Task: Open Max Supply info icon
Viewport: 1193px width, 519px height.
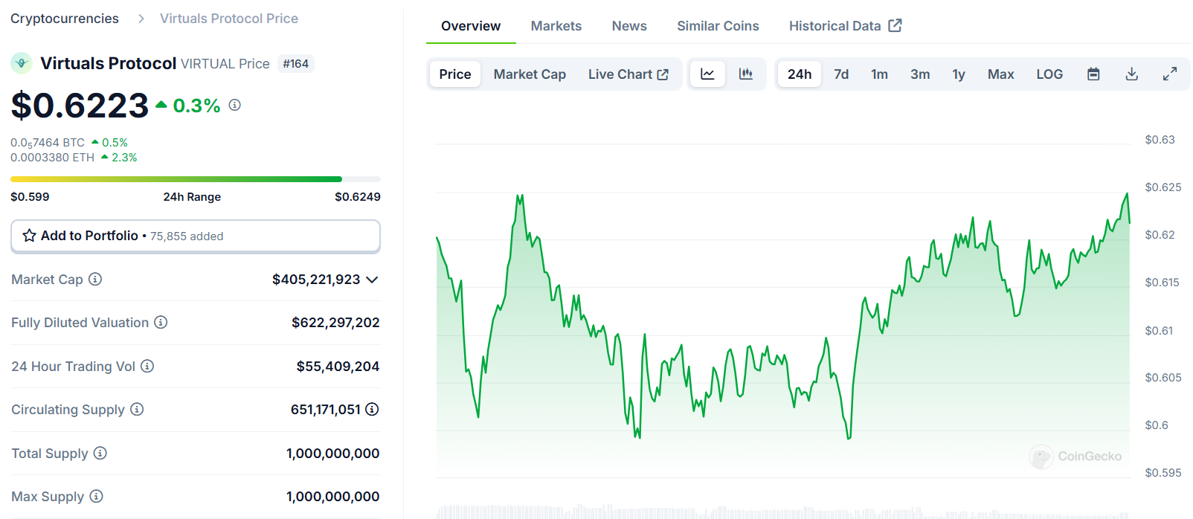Action: pos(96,496)
